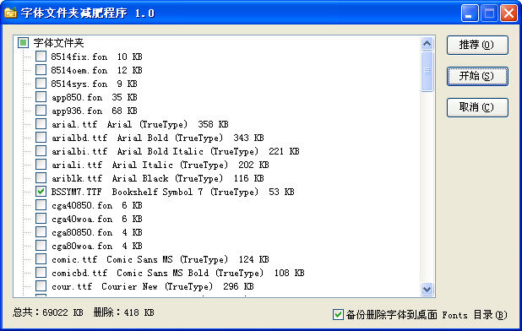Click the folder icon in the title bar

tap(10, 13)
